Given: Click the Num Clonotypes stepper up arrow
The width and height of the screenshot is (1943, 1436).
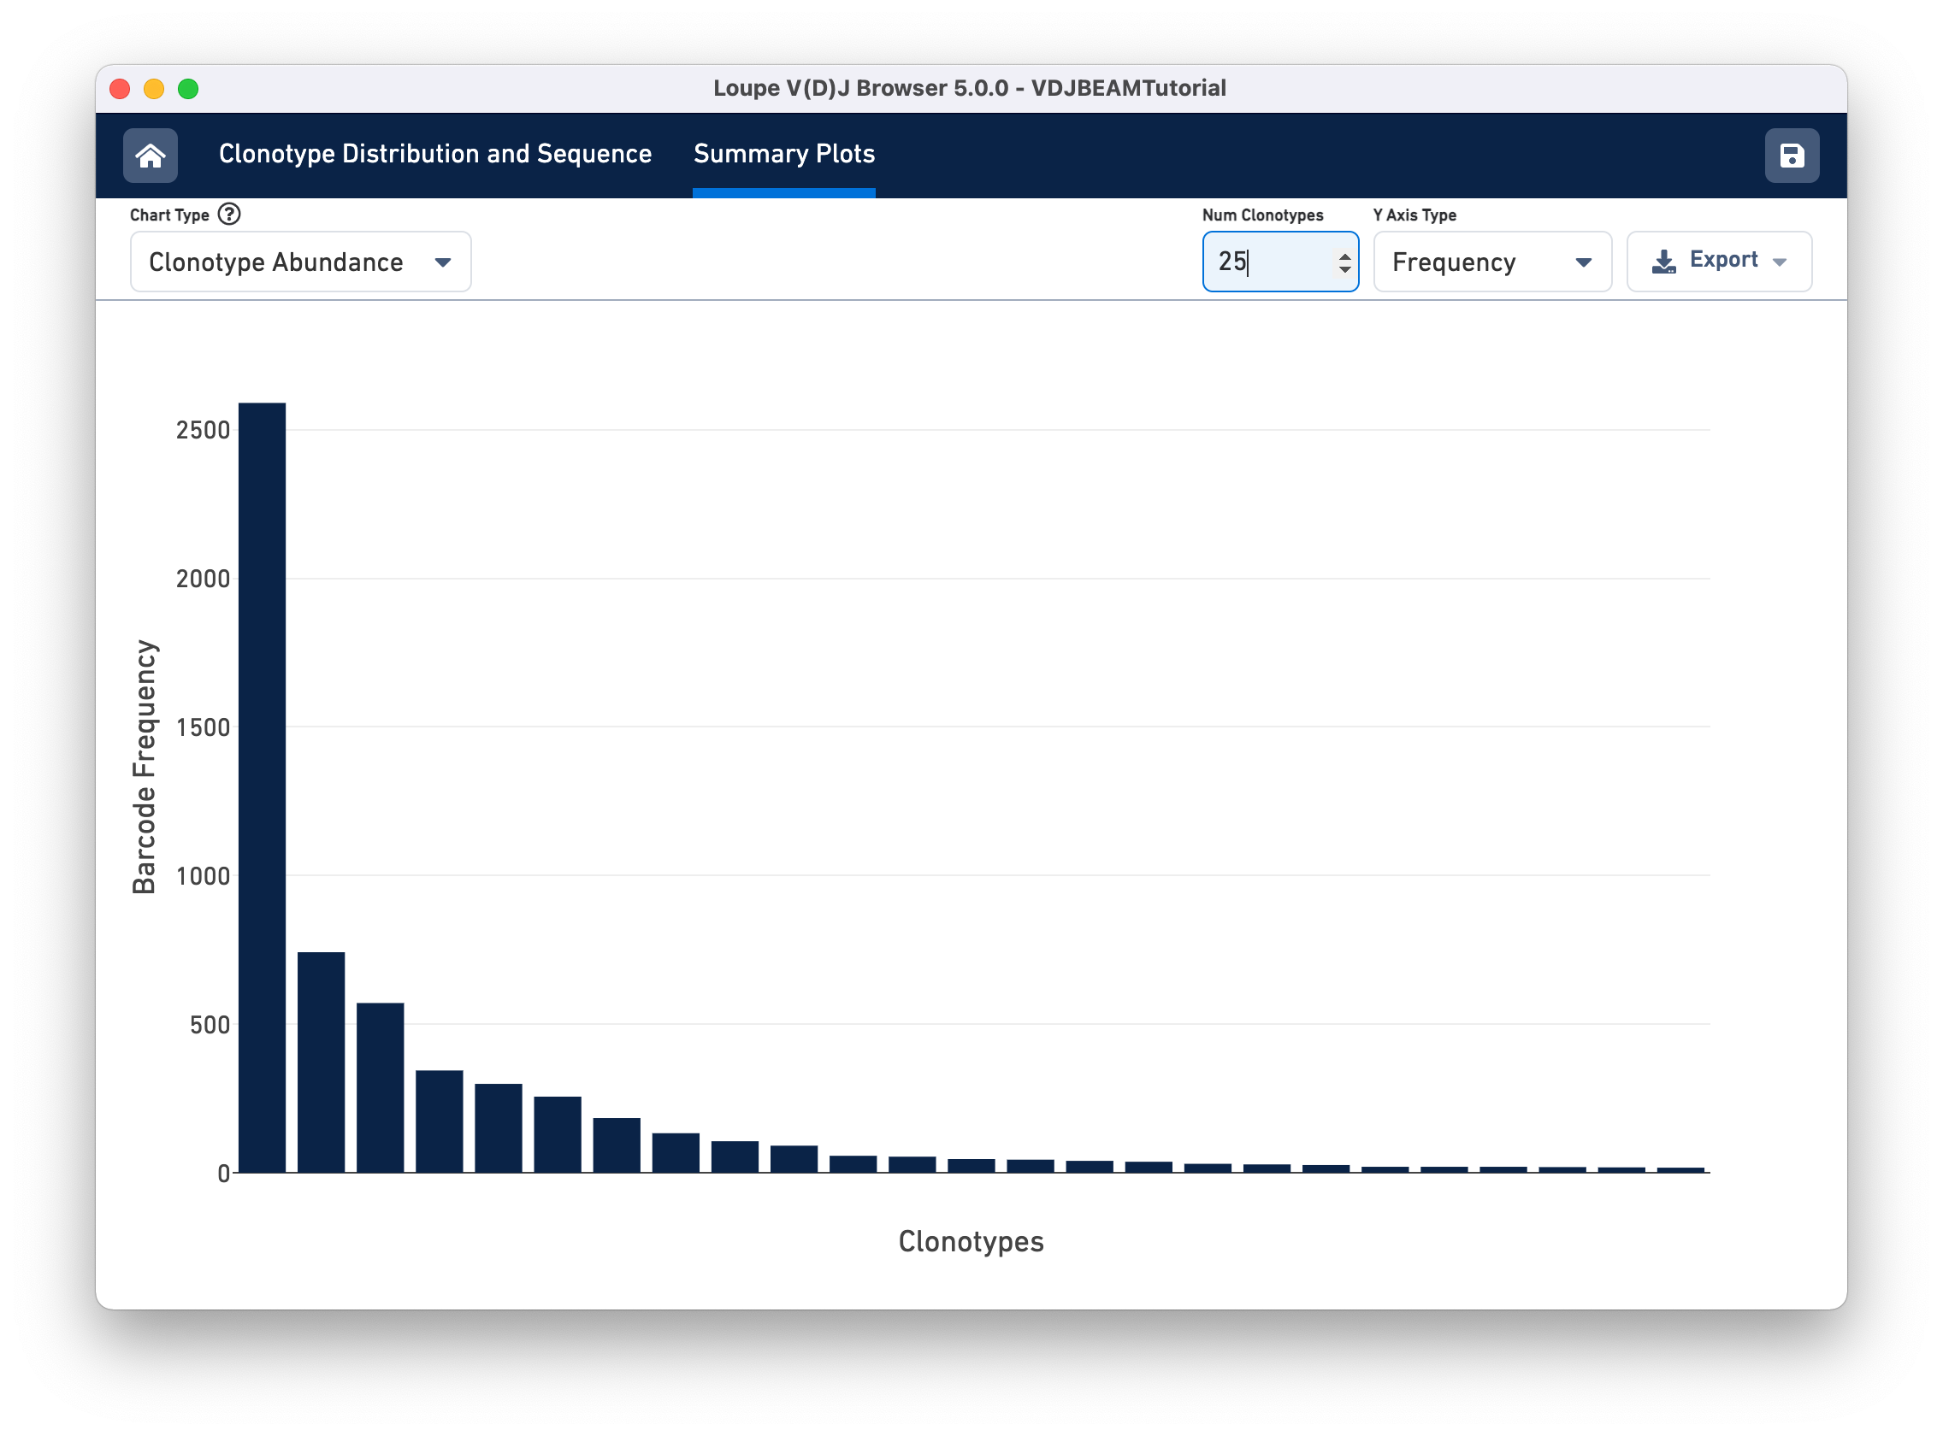Looking at the screenshot, I should point(1344,254).
